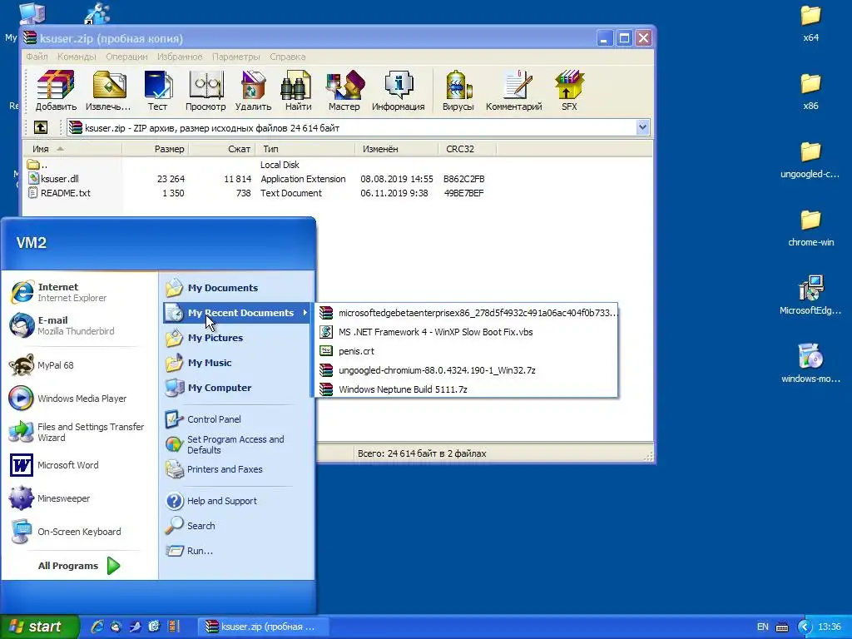
Task: Launch MicrosoftEdg... installer on desktop
Action: [x=810, y=296]
